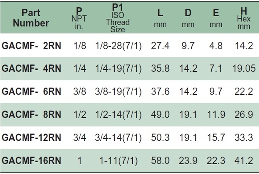Click part number GACMF-16RN
The image size is (259, 174).
click(x=32, y=161)
